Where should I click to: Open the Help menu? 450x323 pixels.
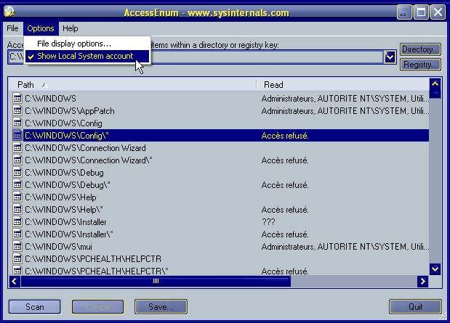(71, 28)
